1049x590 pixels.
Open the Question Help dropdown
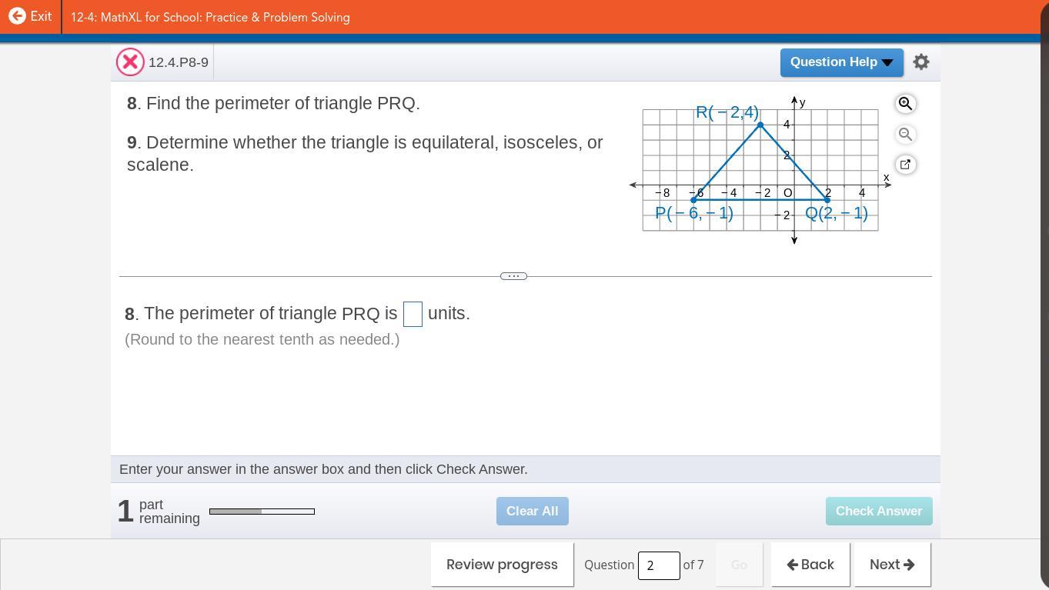coord(841,62)
